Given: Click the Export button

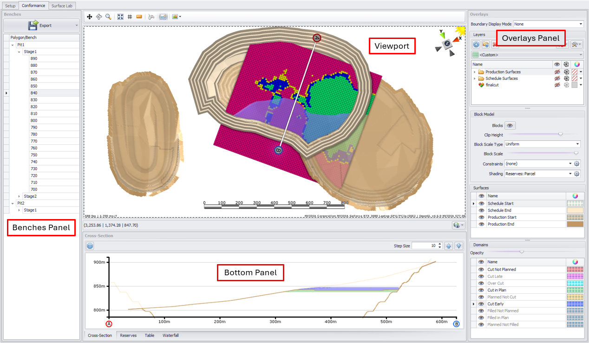Looking at the screenshot, I should tap(41, 26).
